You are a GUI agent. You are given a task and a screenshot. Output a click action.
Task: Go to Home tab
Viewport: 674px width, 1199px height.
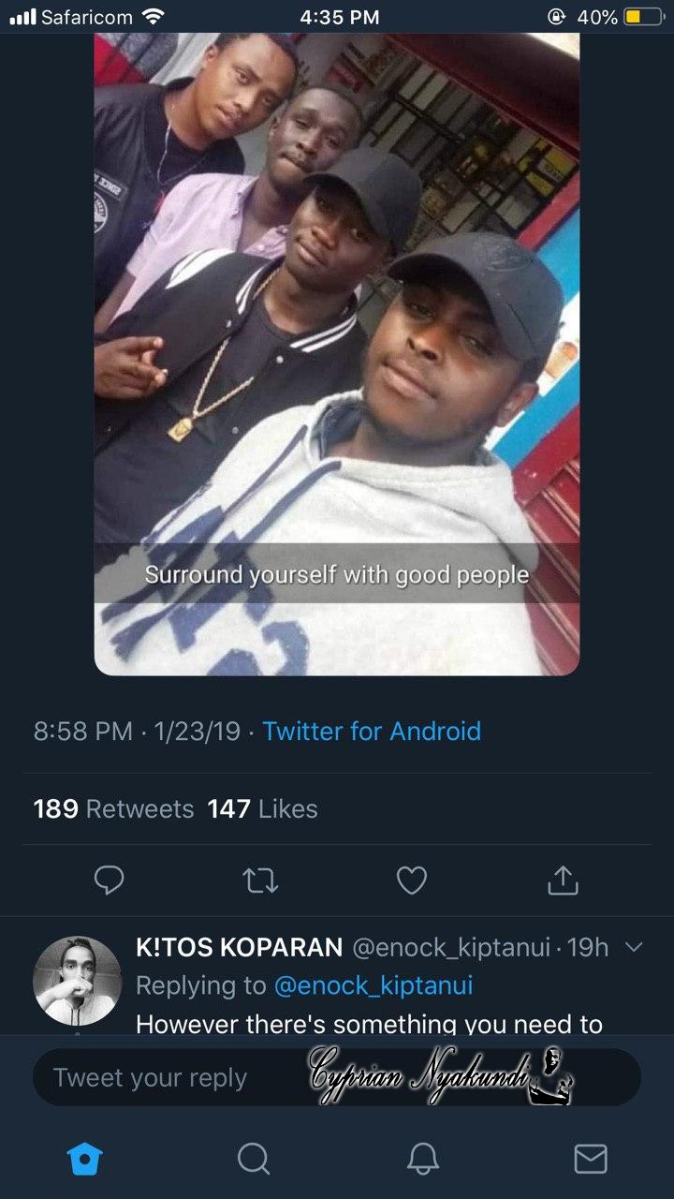(x=84, y=1160)
